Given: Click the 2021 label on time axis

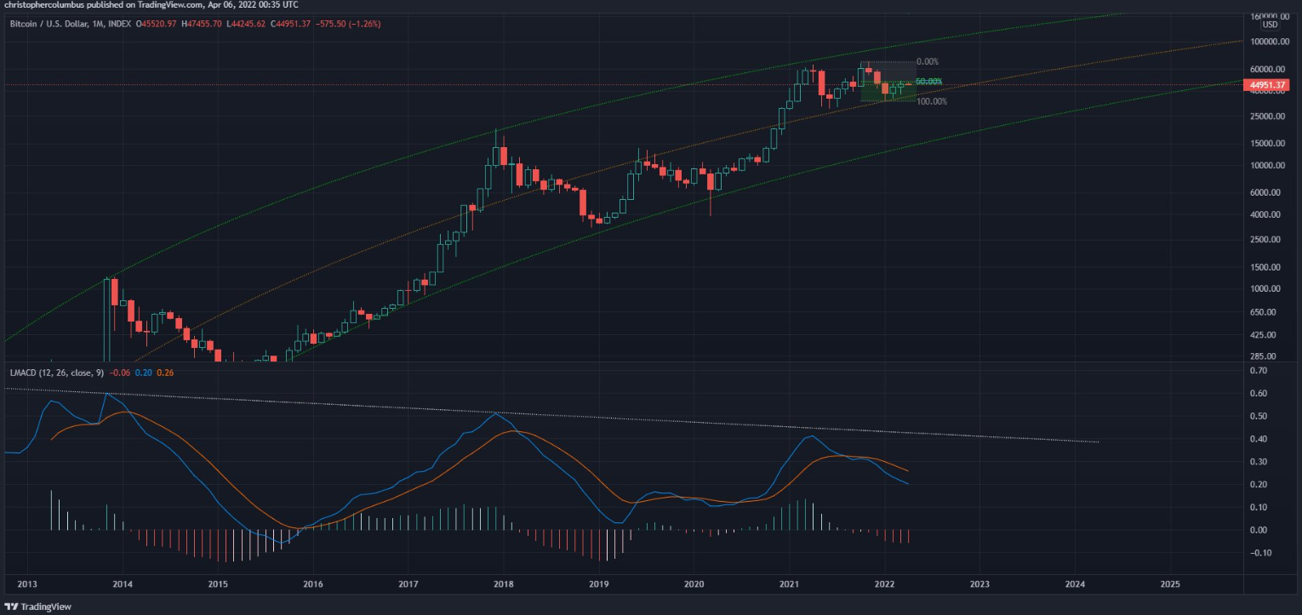Looking at the screenshot, I should pyautogui.click(x=790, y=584).
